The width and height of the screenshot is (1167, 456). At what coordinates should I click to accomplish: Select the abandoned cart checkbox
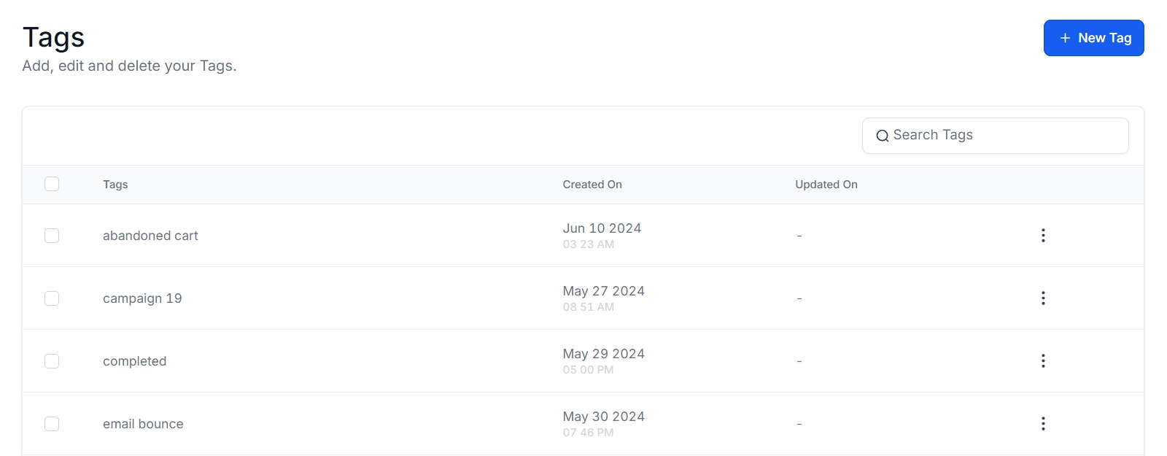click(x=52, y=236)
